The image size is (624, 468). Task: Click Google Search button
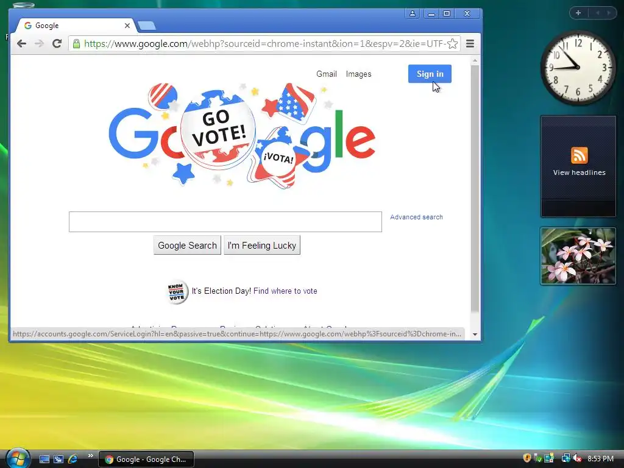(x=187, y=245)
